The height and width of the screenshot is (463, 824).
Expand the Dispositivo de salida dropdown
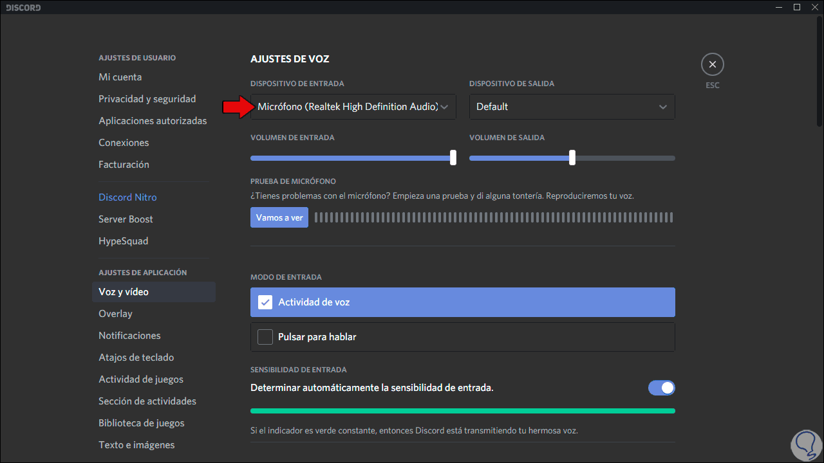point(572,107)
